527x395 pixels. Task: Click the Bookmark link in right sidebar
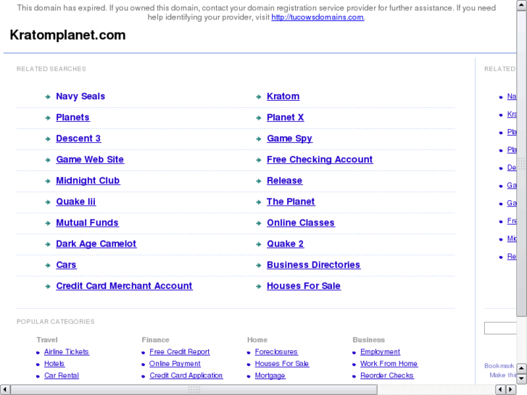point(499,366)
